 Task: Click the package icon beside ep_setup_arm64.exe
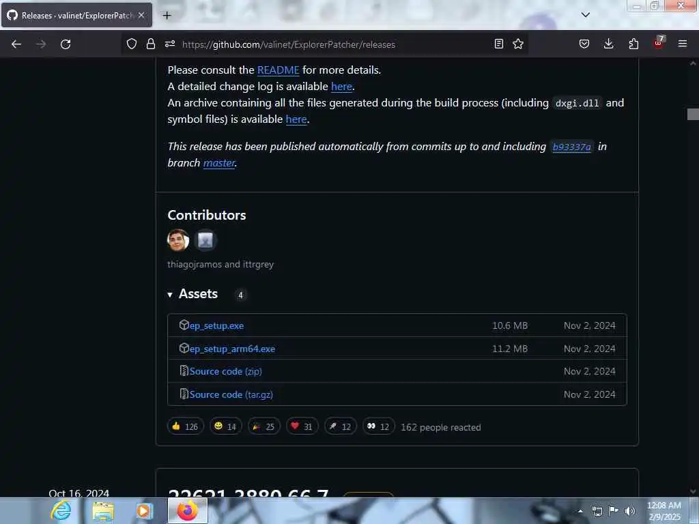pos(184,348)
